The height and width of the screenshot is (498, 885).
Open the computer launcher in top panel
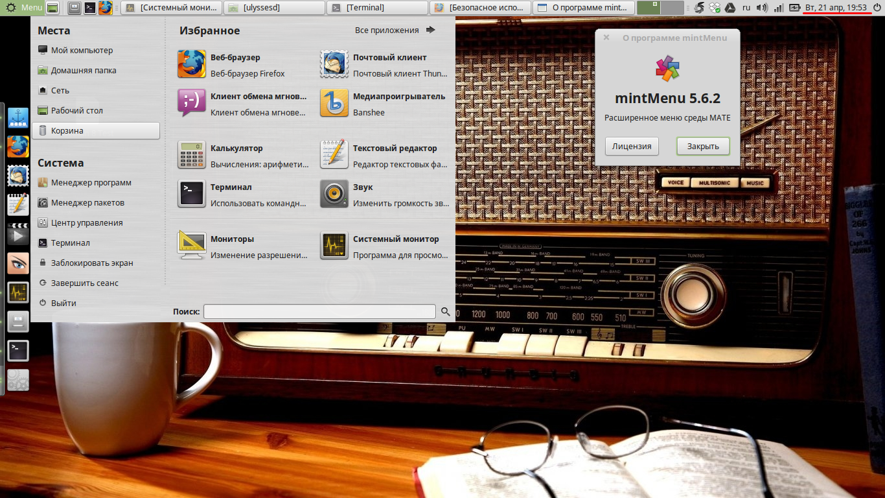[x=75, y=8]
